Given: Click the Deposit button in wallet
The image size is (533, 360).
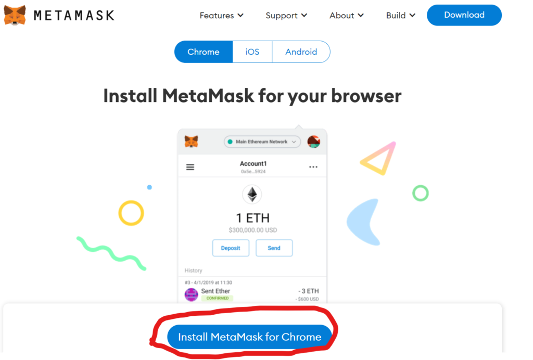Looking at the screenshot, I should 231,248.
